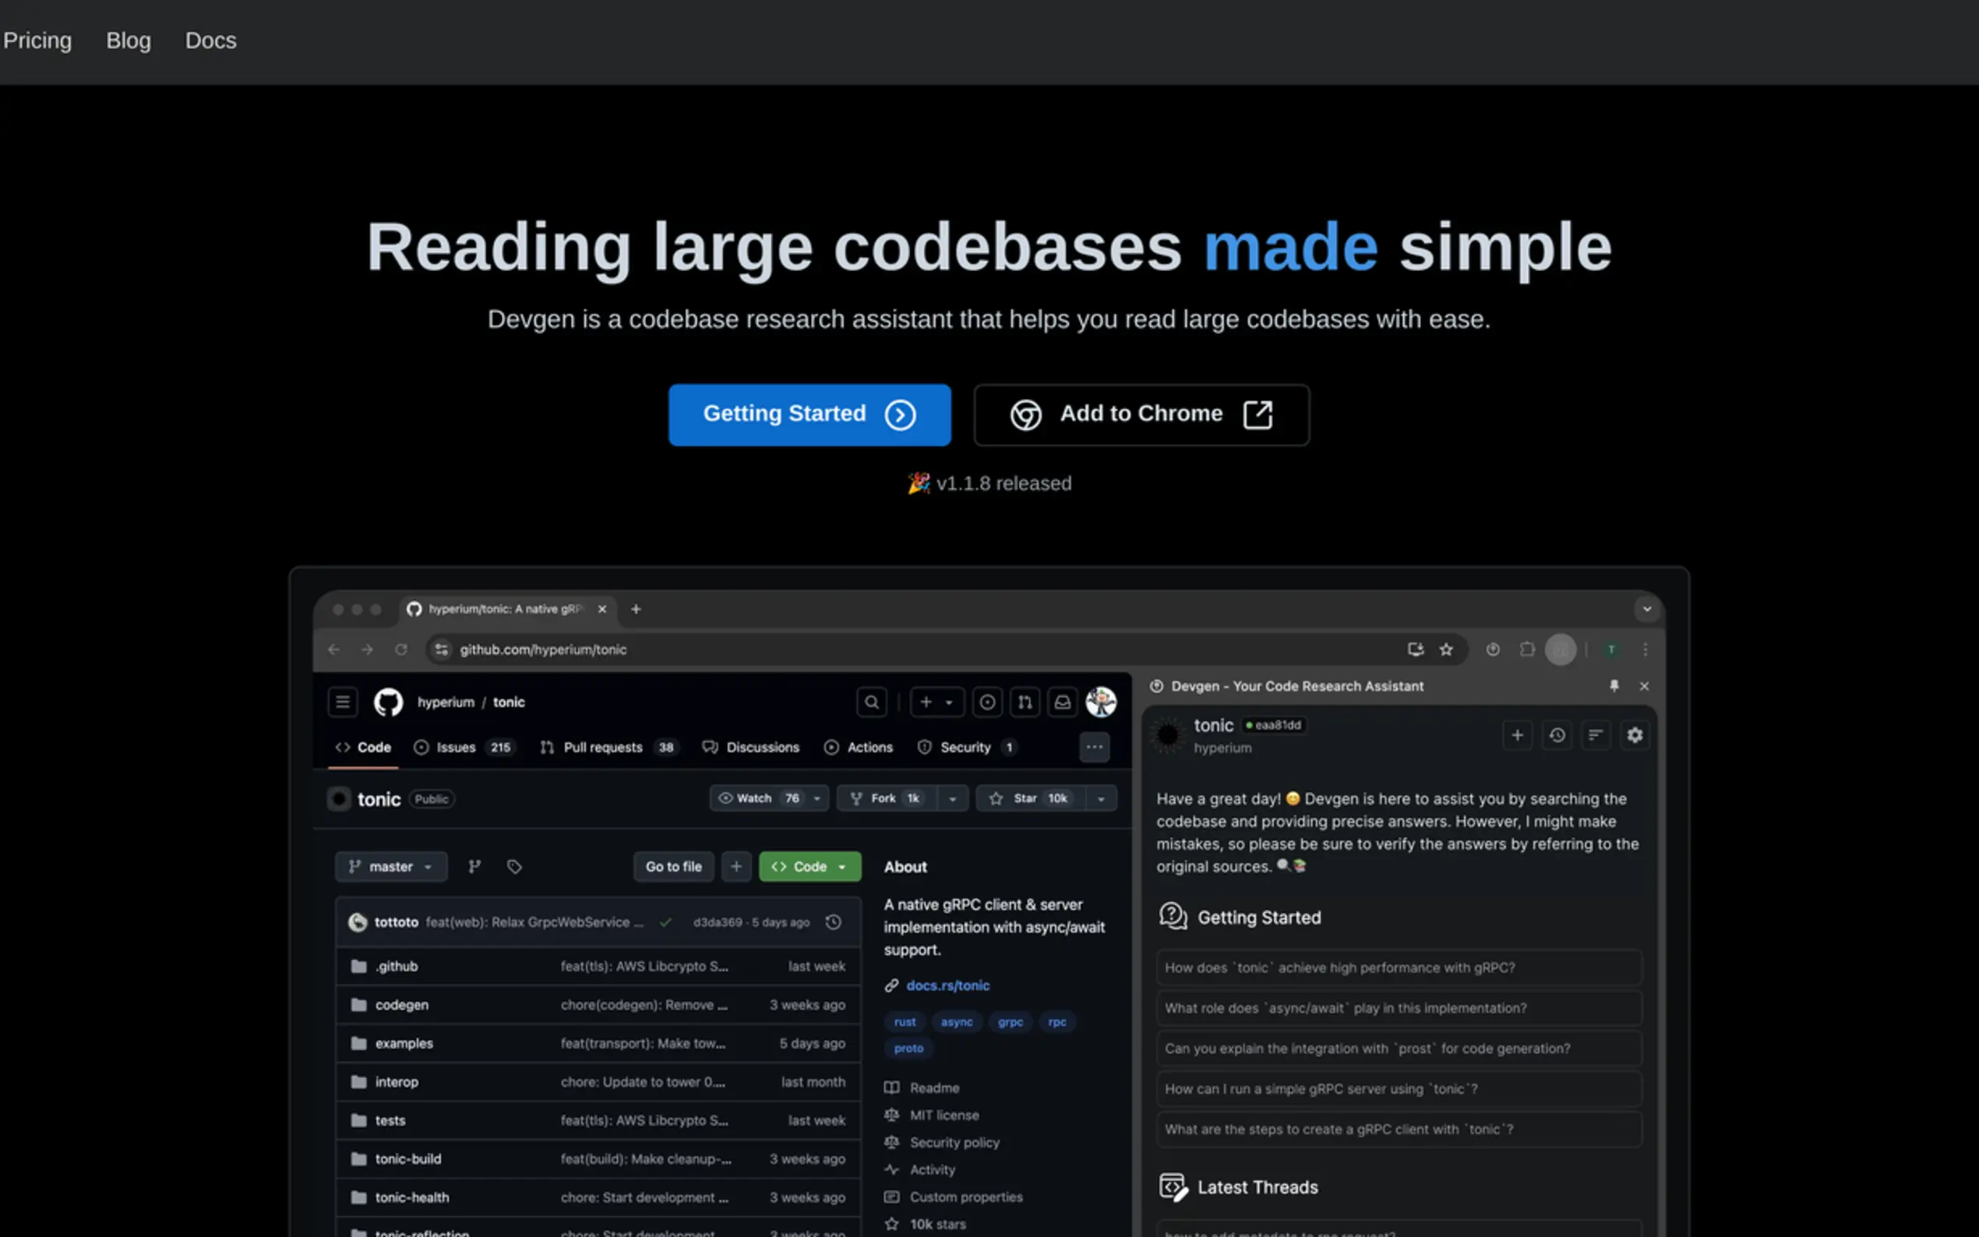Click the Getting Started button

pyautogui.click(x=808, y=414)
